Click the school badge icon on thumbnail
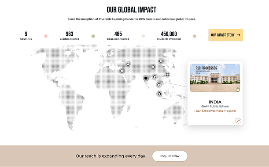269x167 pixels. 238,90
